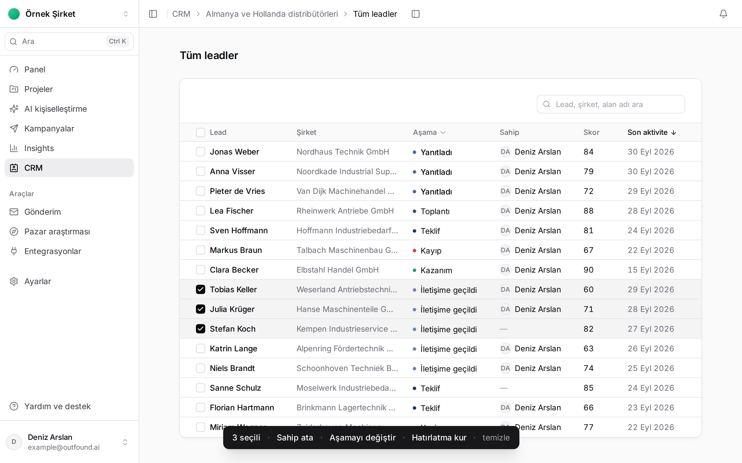Click the Yardım ve destek question icon

pos(14,406)
